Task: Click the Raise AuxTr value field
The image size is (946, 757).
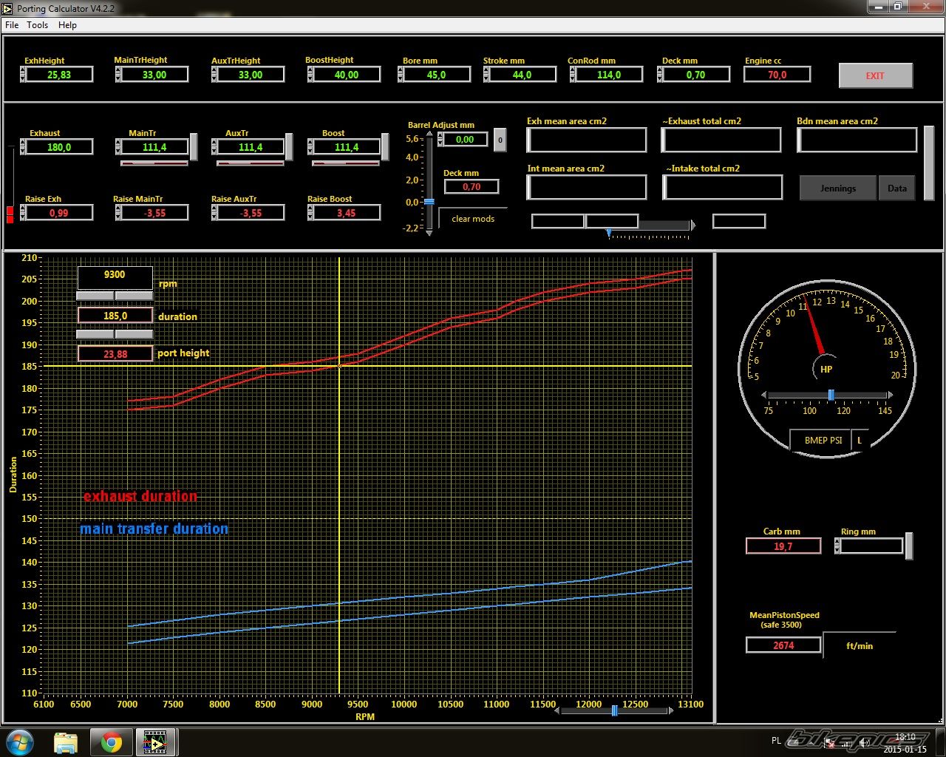Action: 251,213
